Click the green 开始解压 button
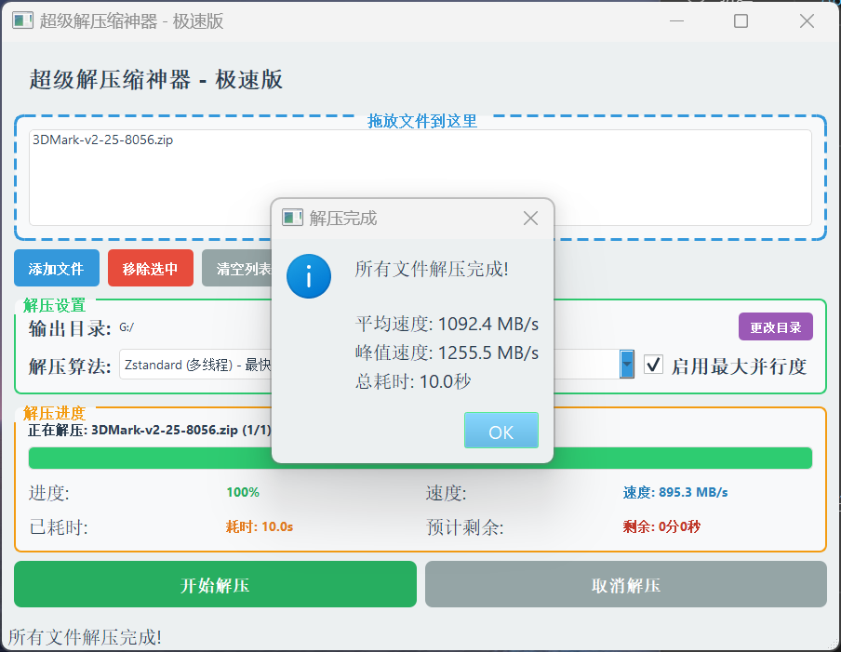 (215, 584)
